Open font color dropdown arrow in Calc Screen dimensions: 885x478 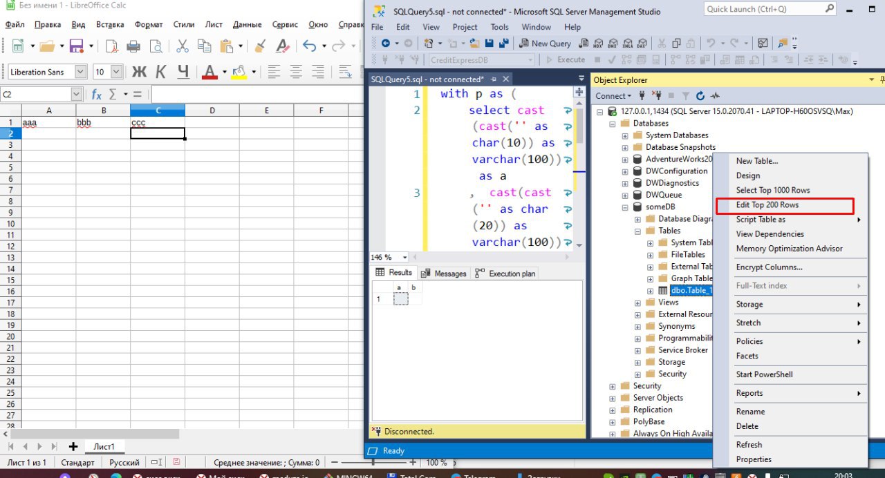pyautogui.click(x=224, y=72)
